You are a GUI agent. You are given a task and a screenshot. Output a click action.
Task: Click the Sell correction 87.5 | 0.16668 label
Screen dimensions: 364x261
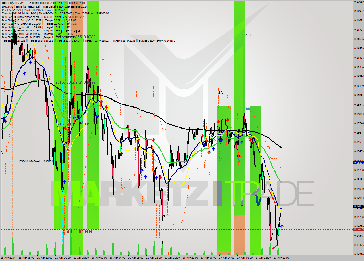(x=76, y=37)
